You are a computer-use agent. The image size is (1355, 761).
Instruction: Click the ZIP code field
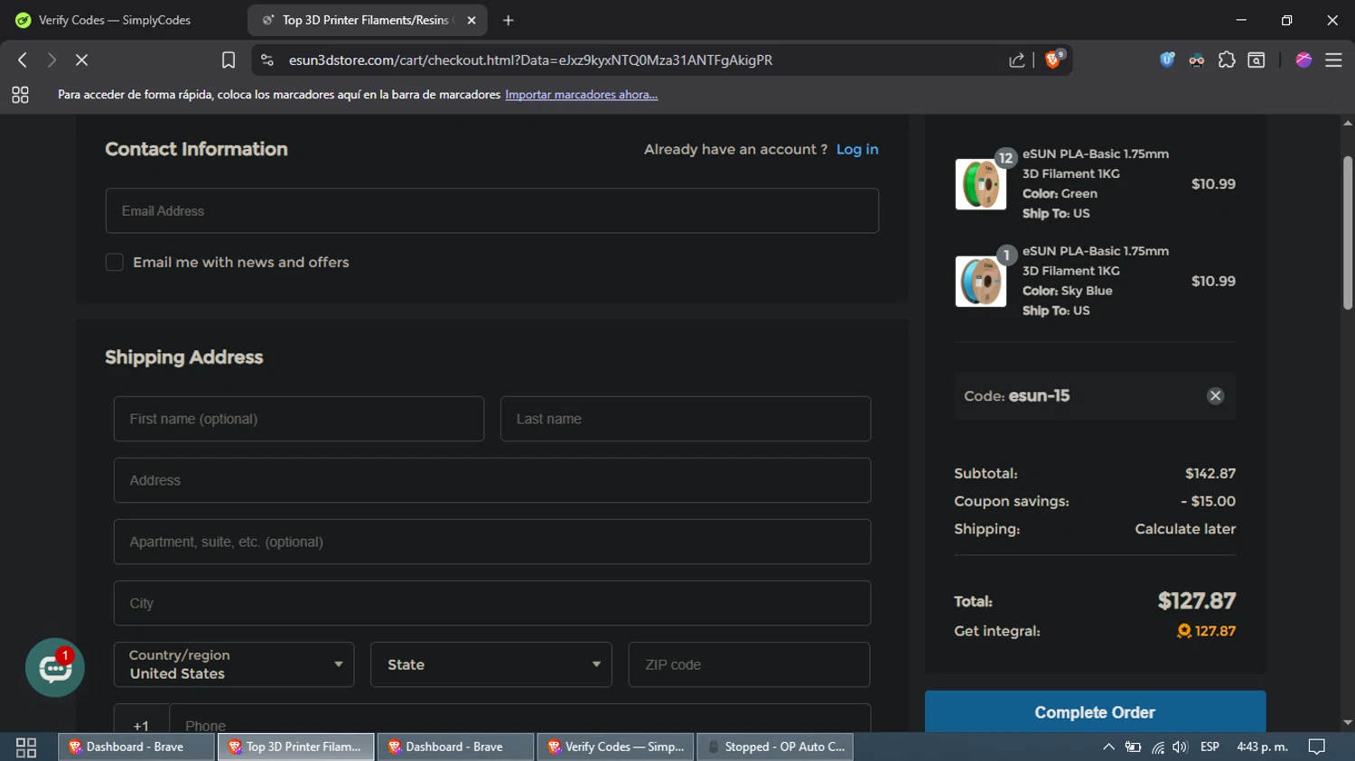pos(749,664)
